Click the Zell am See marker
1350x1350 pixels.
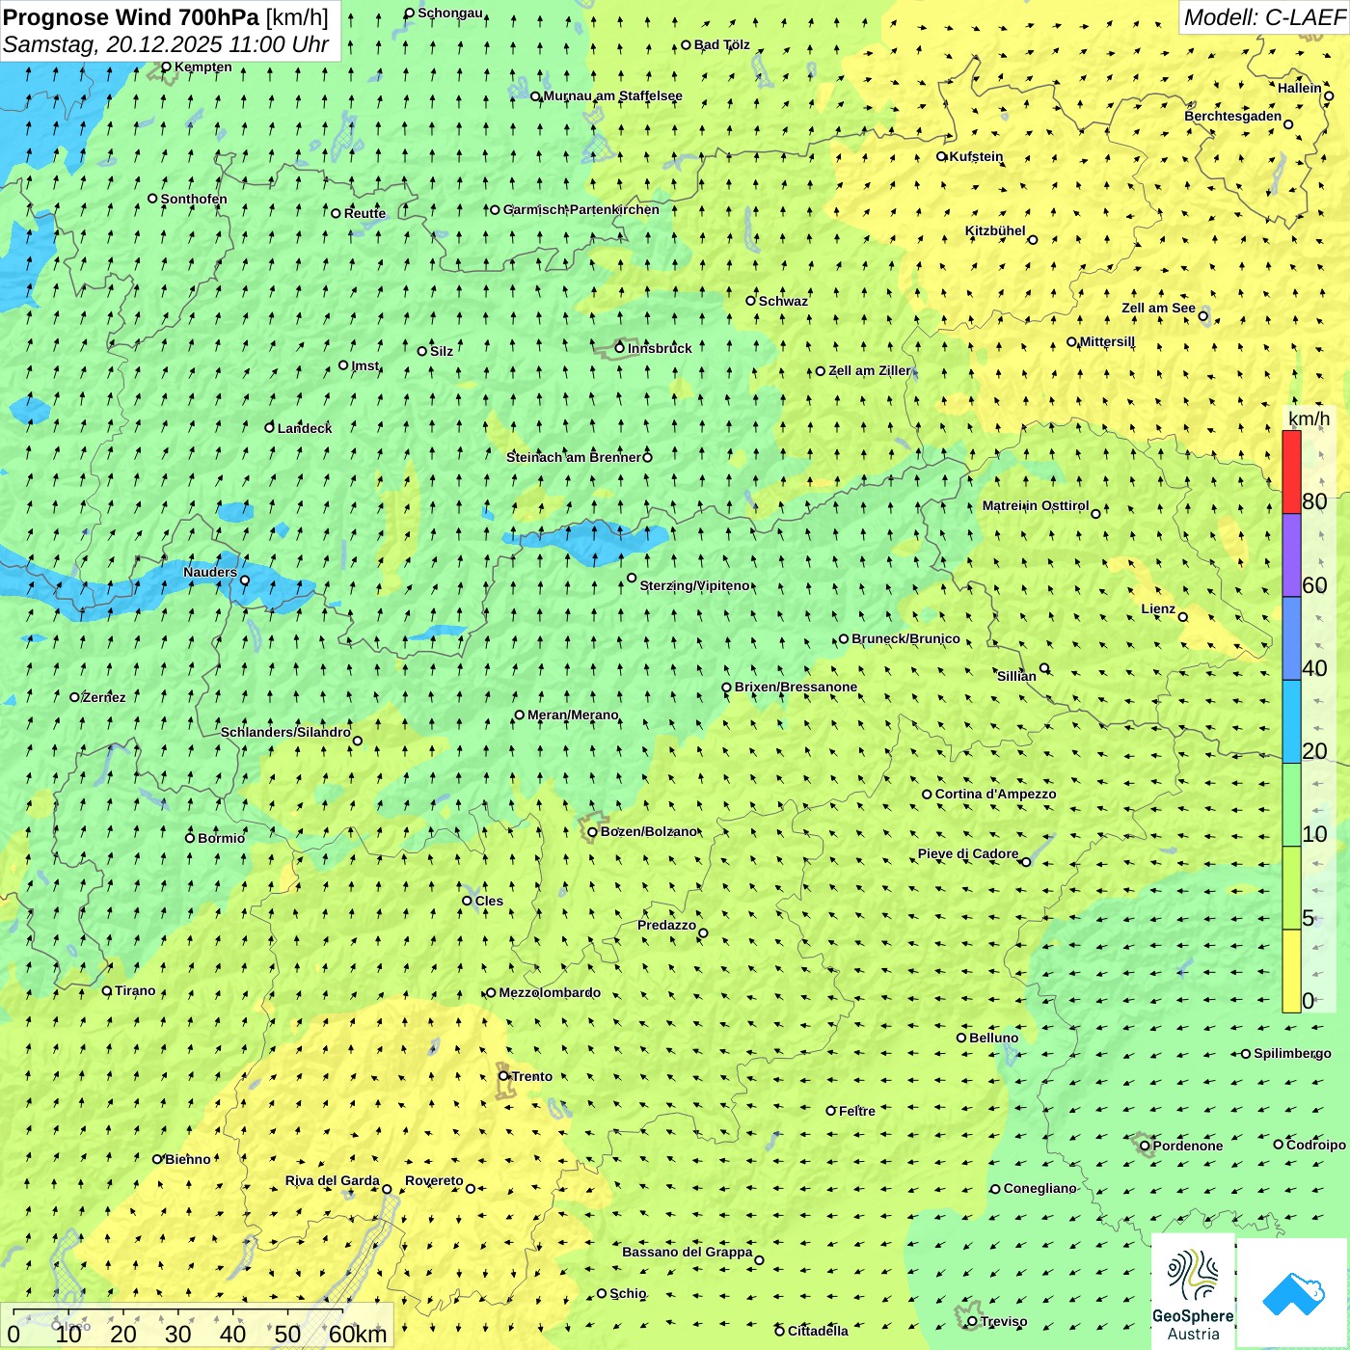tap(1202, 315)
